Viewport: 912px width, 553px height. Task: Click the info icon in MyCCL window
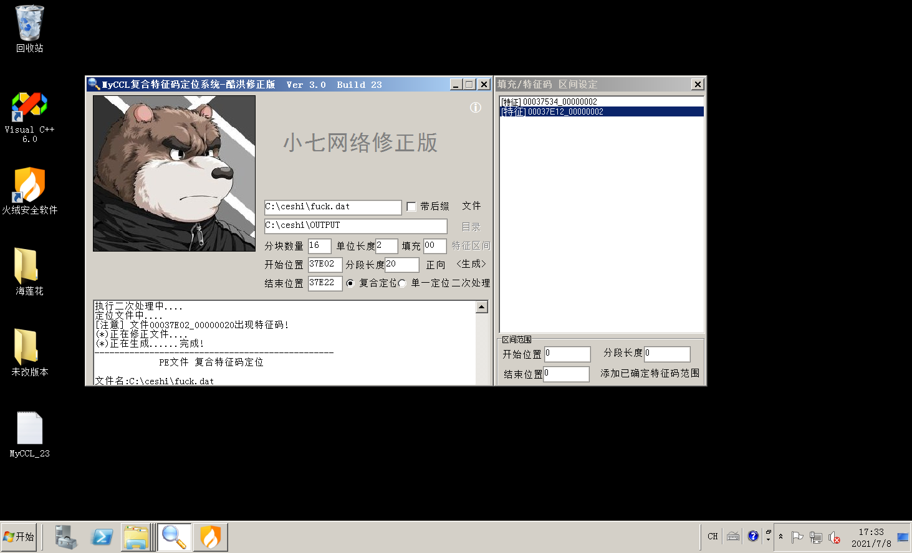click(476, 108)
